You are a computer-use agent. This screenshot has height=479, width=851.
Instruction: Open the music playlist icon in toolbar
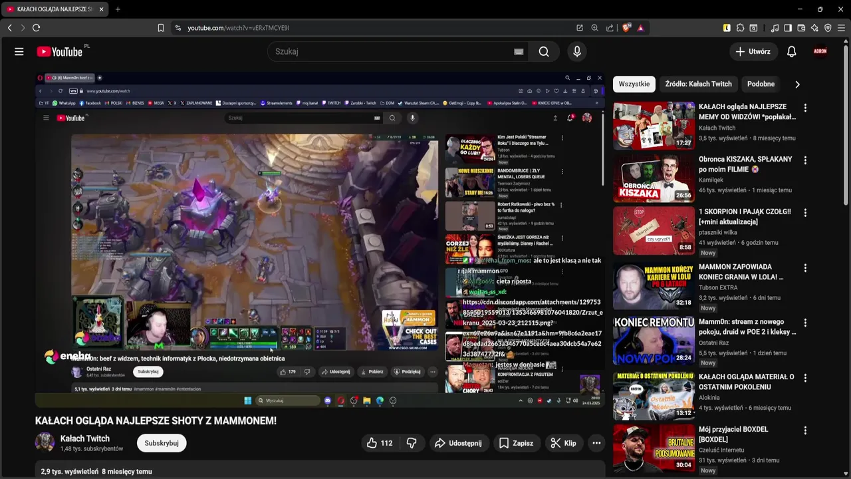tap(775, 28)
